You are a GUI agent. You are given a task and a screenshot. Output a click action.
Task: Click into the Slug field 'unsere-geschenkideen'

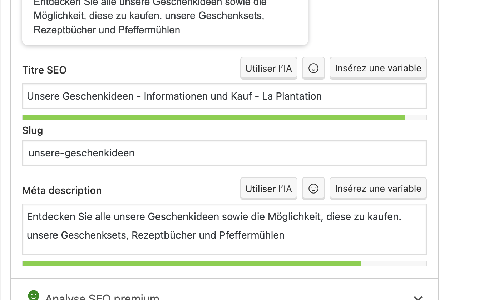click(224, 153)
